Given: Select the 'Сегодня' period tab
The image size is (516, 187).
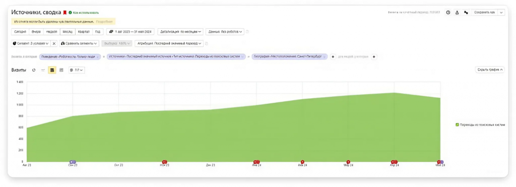Looking at the screenshot, I should click(20, 32).
